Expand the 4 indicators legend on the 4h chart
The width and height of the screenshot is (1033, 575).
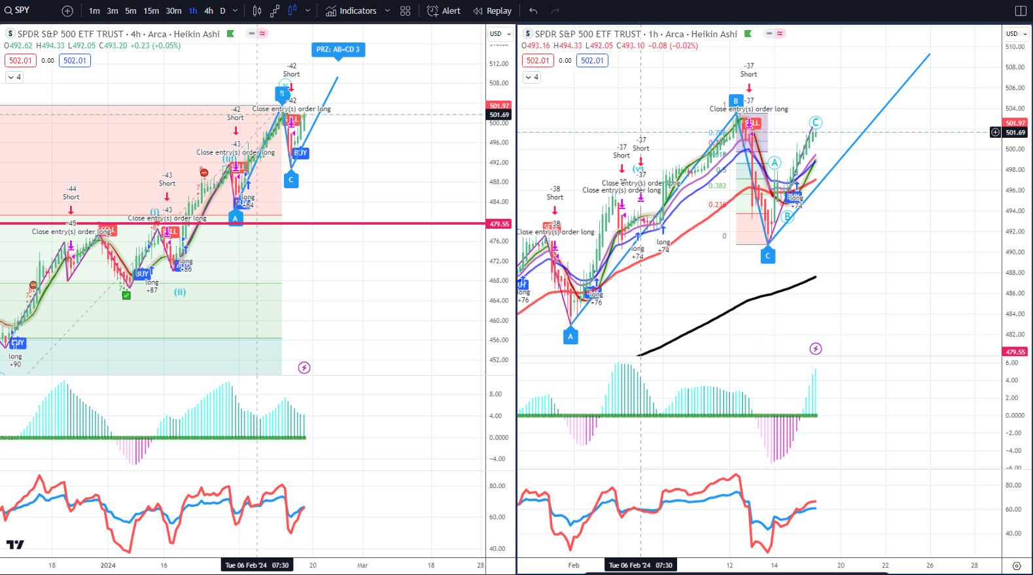coord(14,77)
